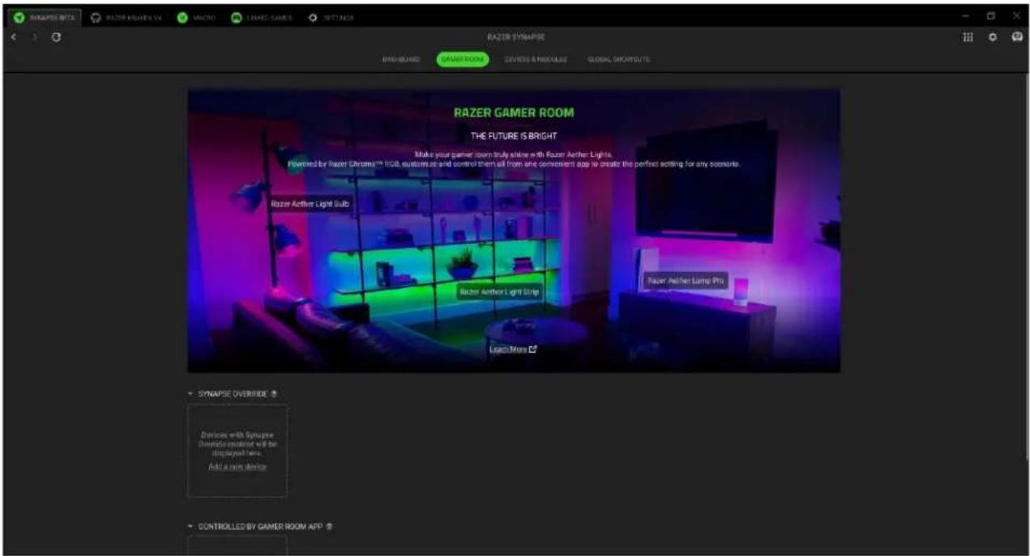This screenshot has width=1030, height=556.
Task: Show info for Synapse Override
Action: pyautogui.click(x=274, y=393)
